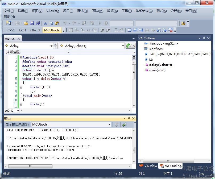This screenshot has width=215, height=179.
Task: Open the 100 % zoom dropdown
Action: [x=18, y=111]
